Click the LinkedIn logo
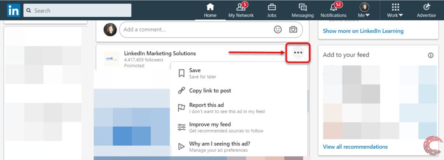This screenshot has height=160, width=444. tap(13, 10)
